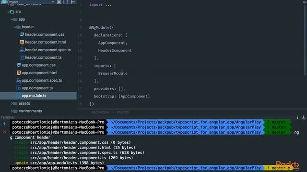The image size is (307, 172).
Task: Click the test flask icon of app.component.spec.ts
Action: coord(19,80)
